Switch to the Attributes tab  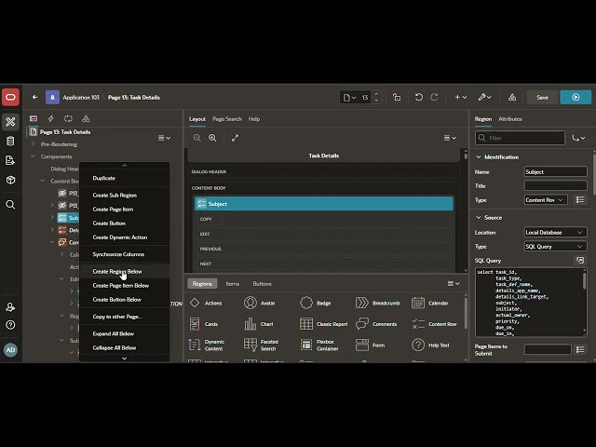point(510,119)
